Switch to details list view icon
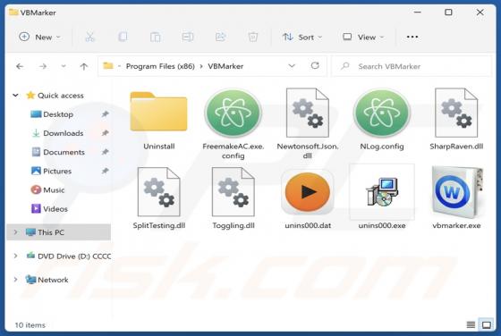Image resolution: width=501 pixels, height=336 pixels. click(471, 325)
